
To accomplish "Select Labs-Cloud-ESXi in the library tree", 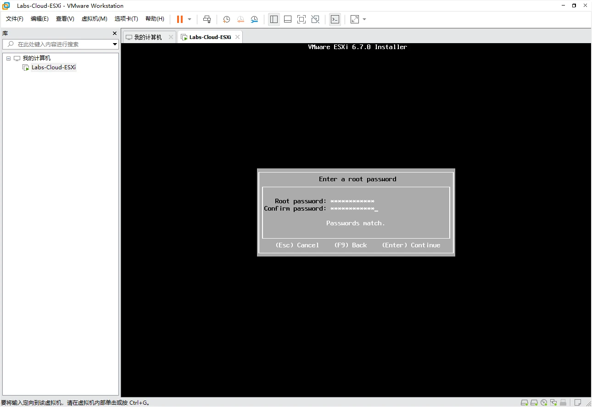I will click(x=53, y=67).
